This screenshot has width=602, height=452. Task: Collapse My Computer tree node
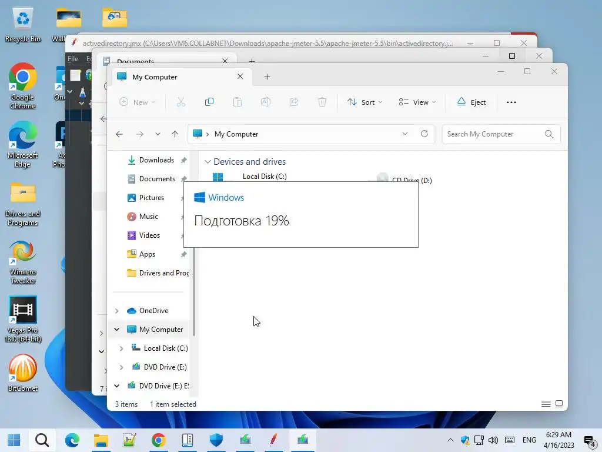point(117,330)
